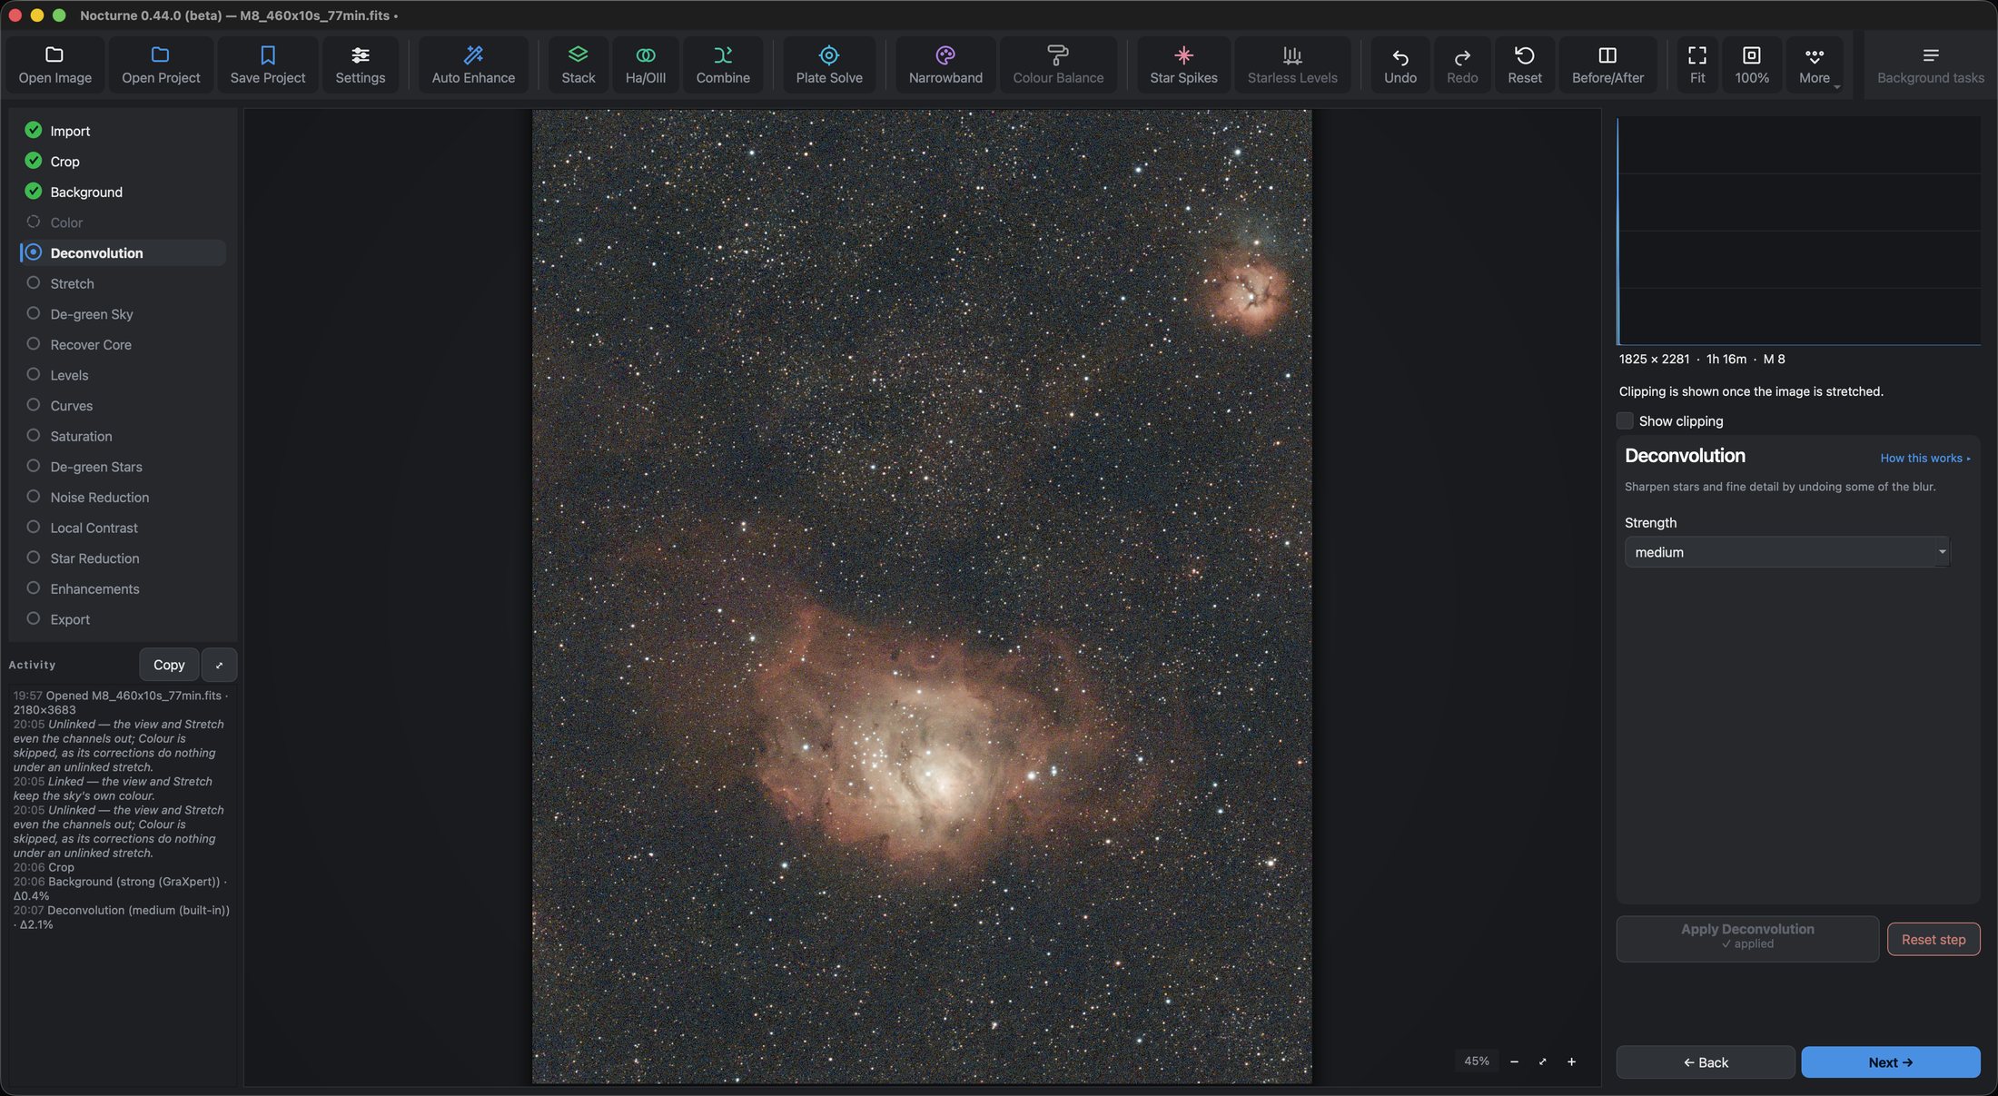The image size is (1998, 1096).
Task: Jump to the Stretch step
Action: pyautogui.click(x=122, y=283)
